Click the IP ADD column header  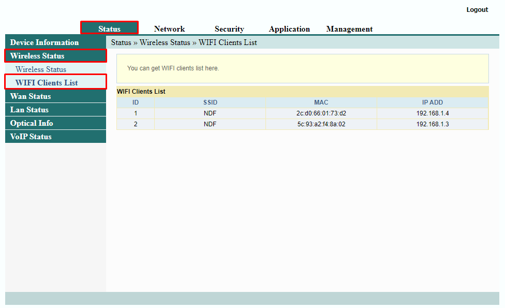tap(432, 102)
